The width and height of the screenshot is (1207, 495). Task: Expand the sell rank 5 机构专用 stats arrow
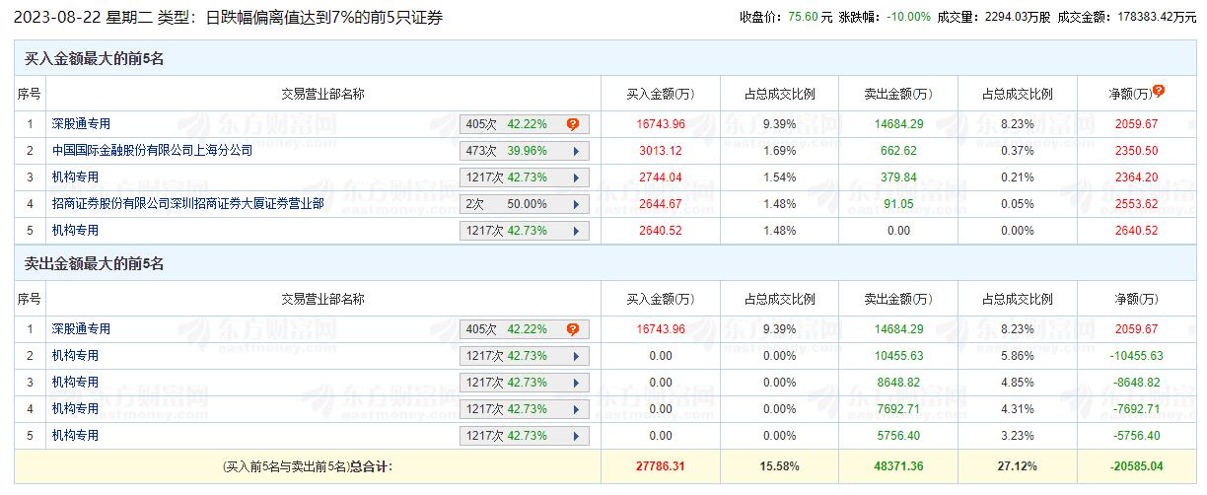pyautogui.click(x=574, y=436)
